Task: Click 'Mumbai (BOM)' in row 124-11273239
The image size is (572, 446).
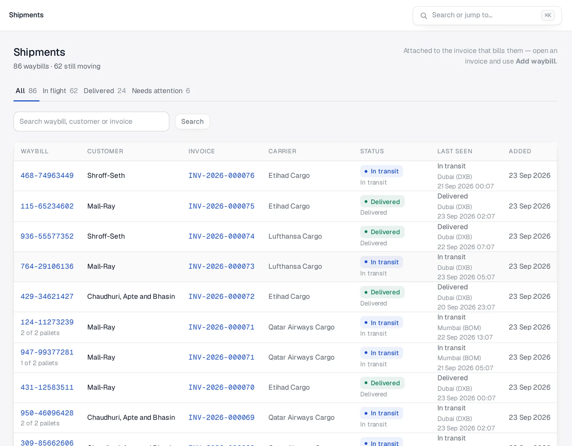Action: tap(459, 328)
